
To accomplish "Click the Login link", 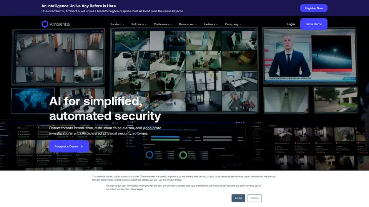I will pos(291,24).
